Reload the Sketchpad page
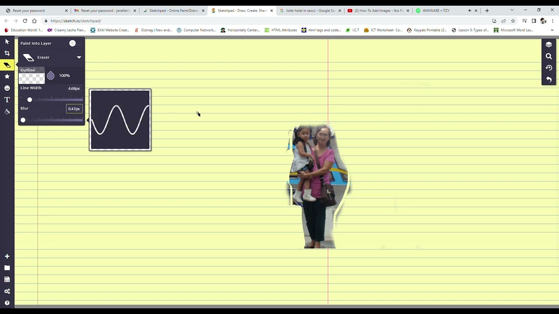 click(25, 20)
